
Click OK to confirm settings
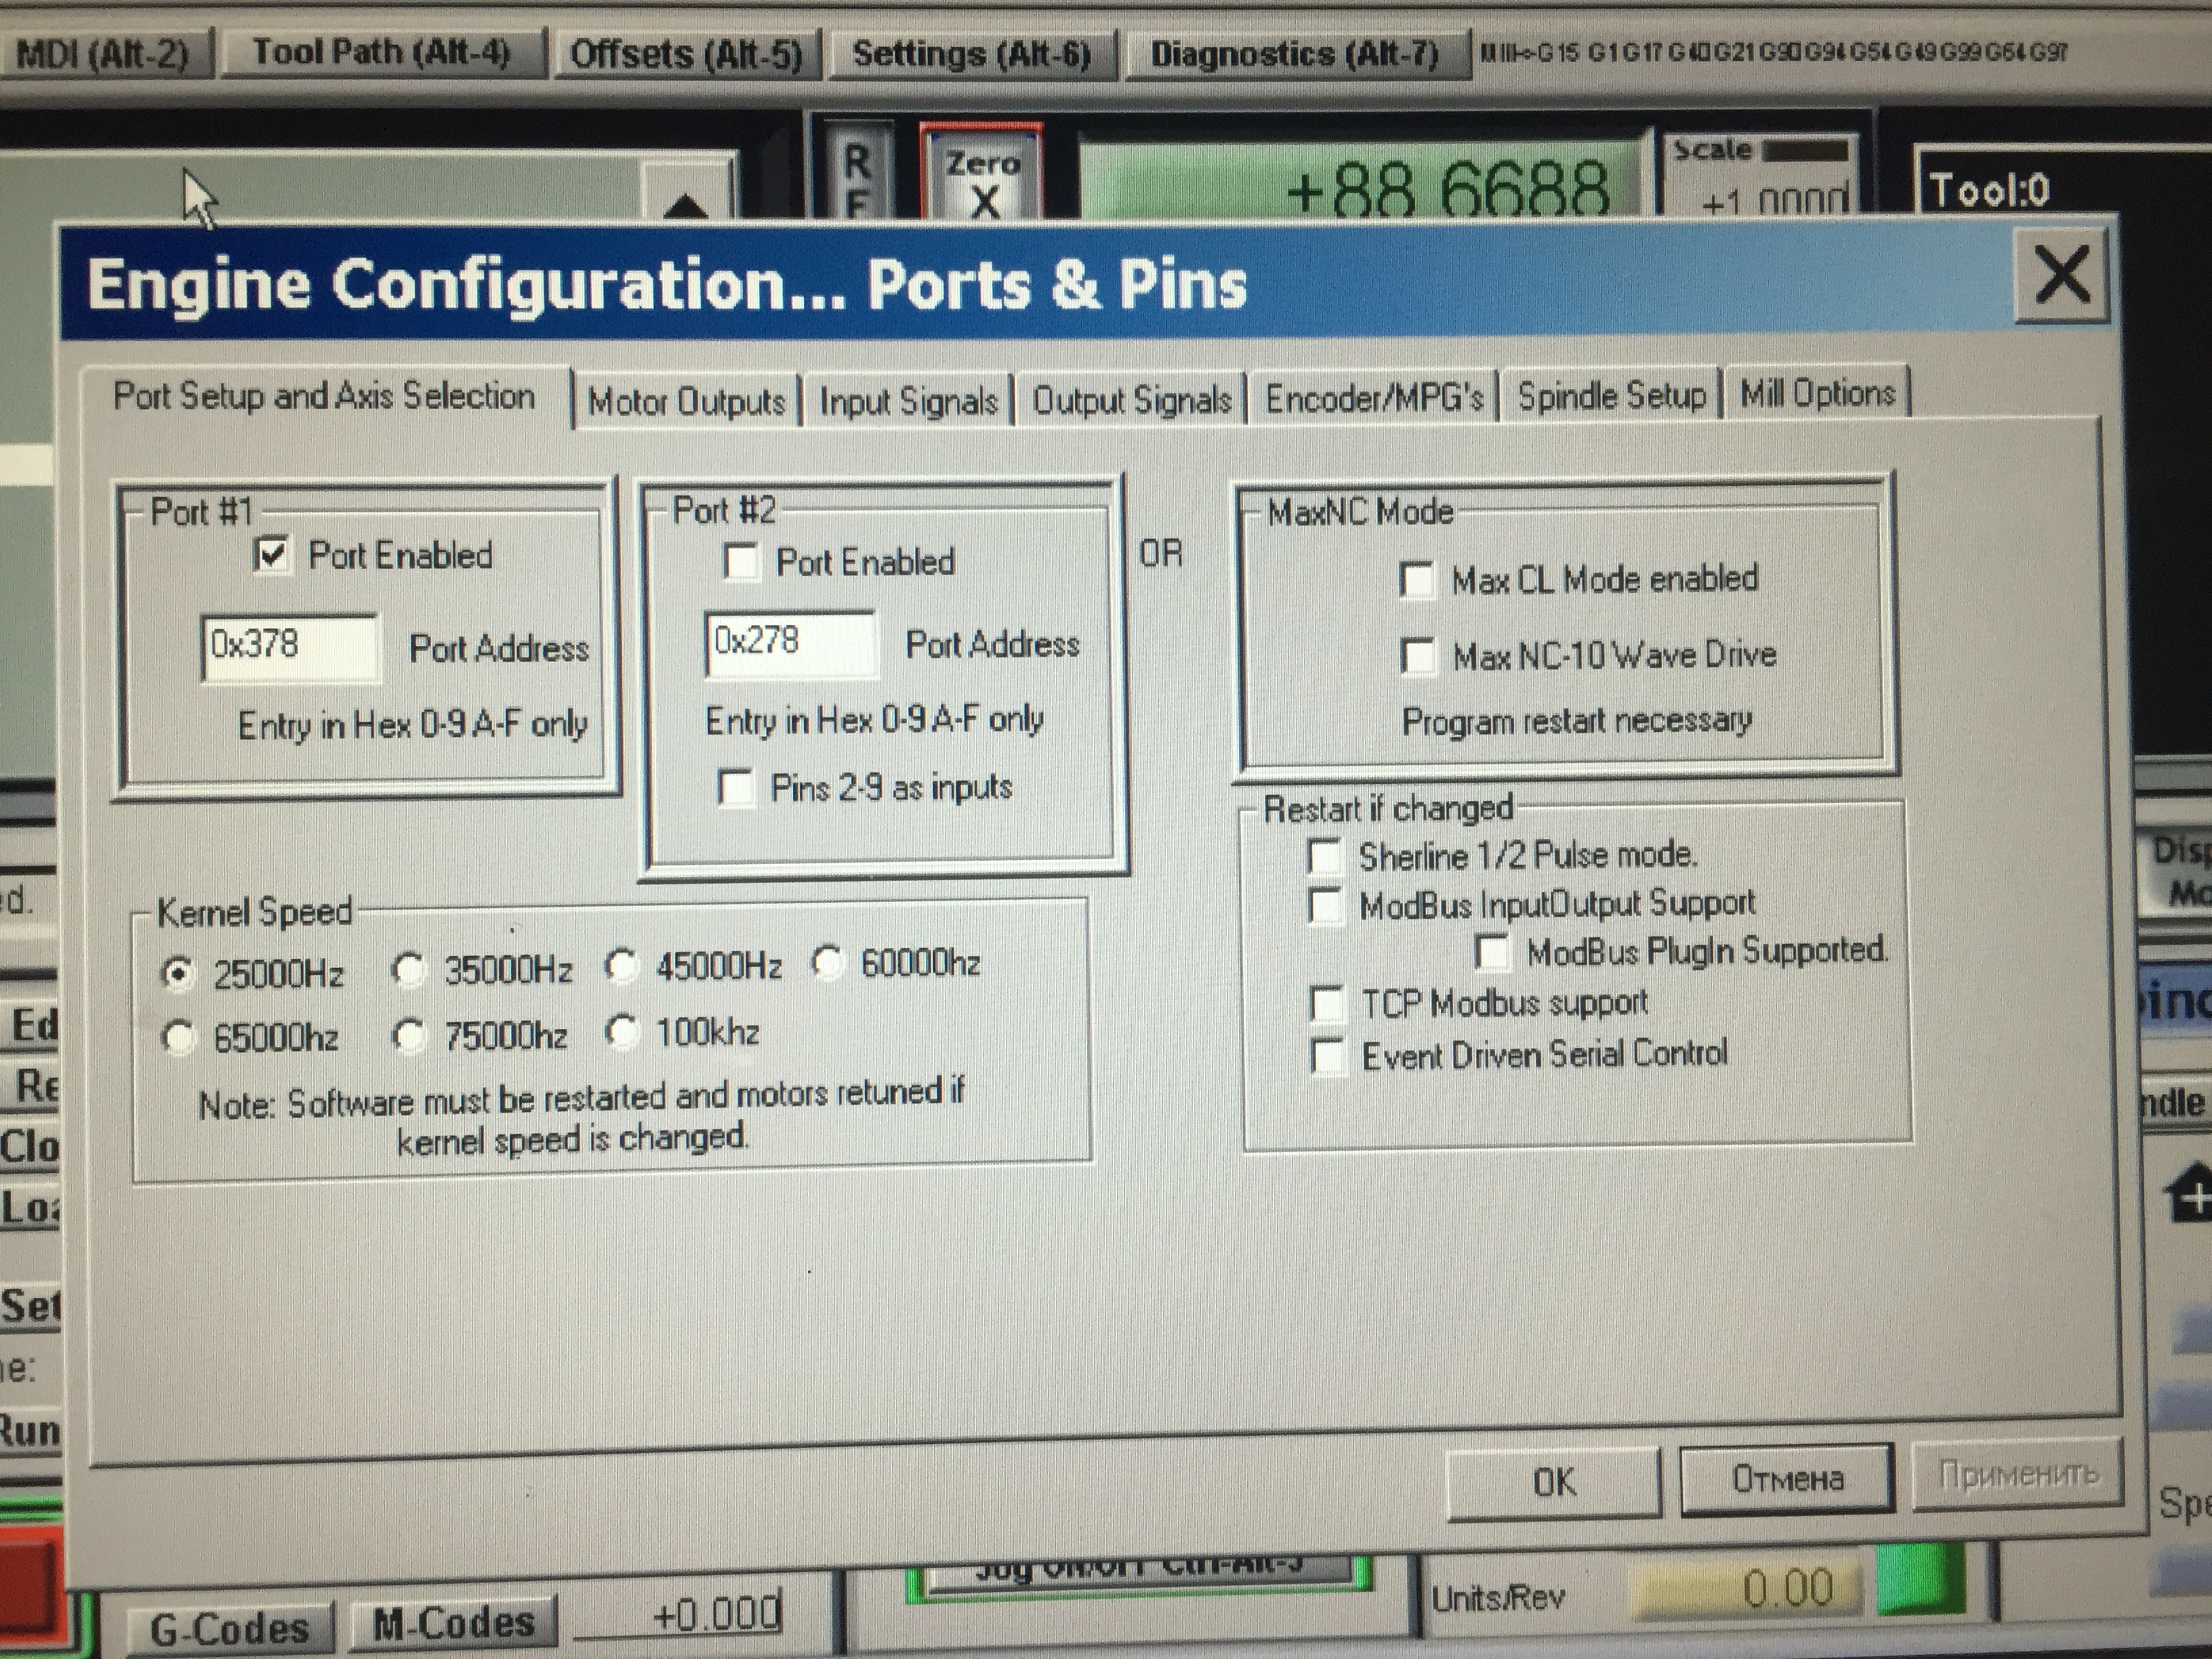pyautogui.click(x=1553, y=1481)
